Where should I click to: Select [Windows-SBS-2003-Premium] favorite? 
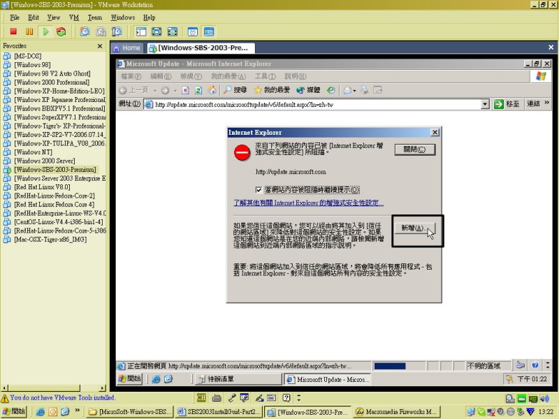(x=55, y=170)
